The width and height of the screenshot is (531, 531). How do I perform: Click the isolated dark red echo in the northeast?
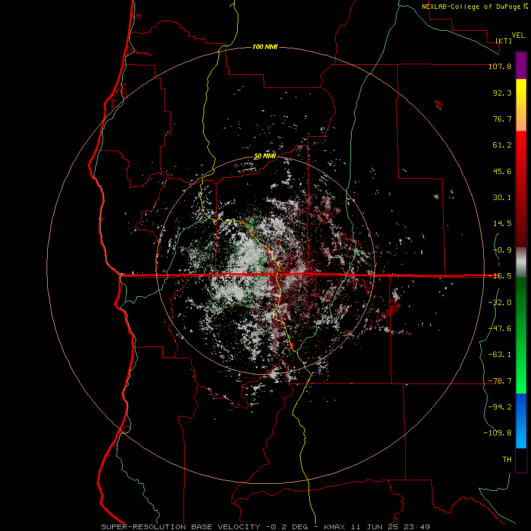coord(439,104)
